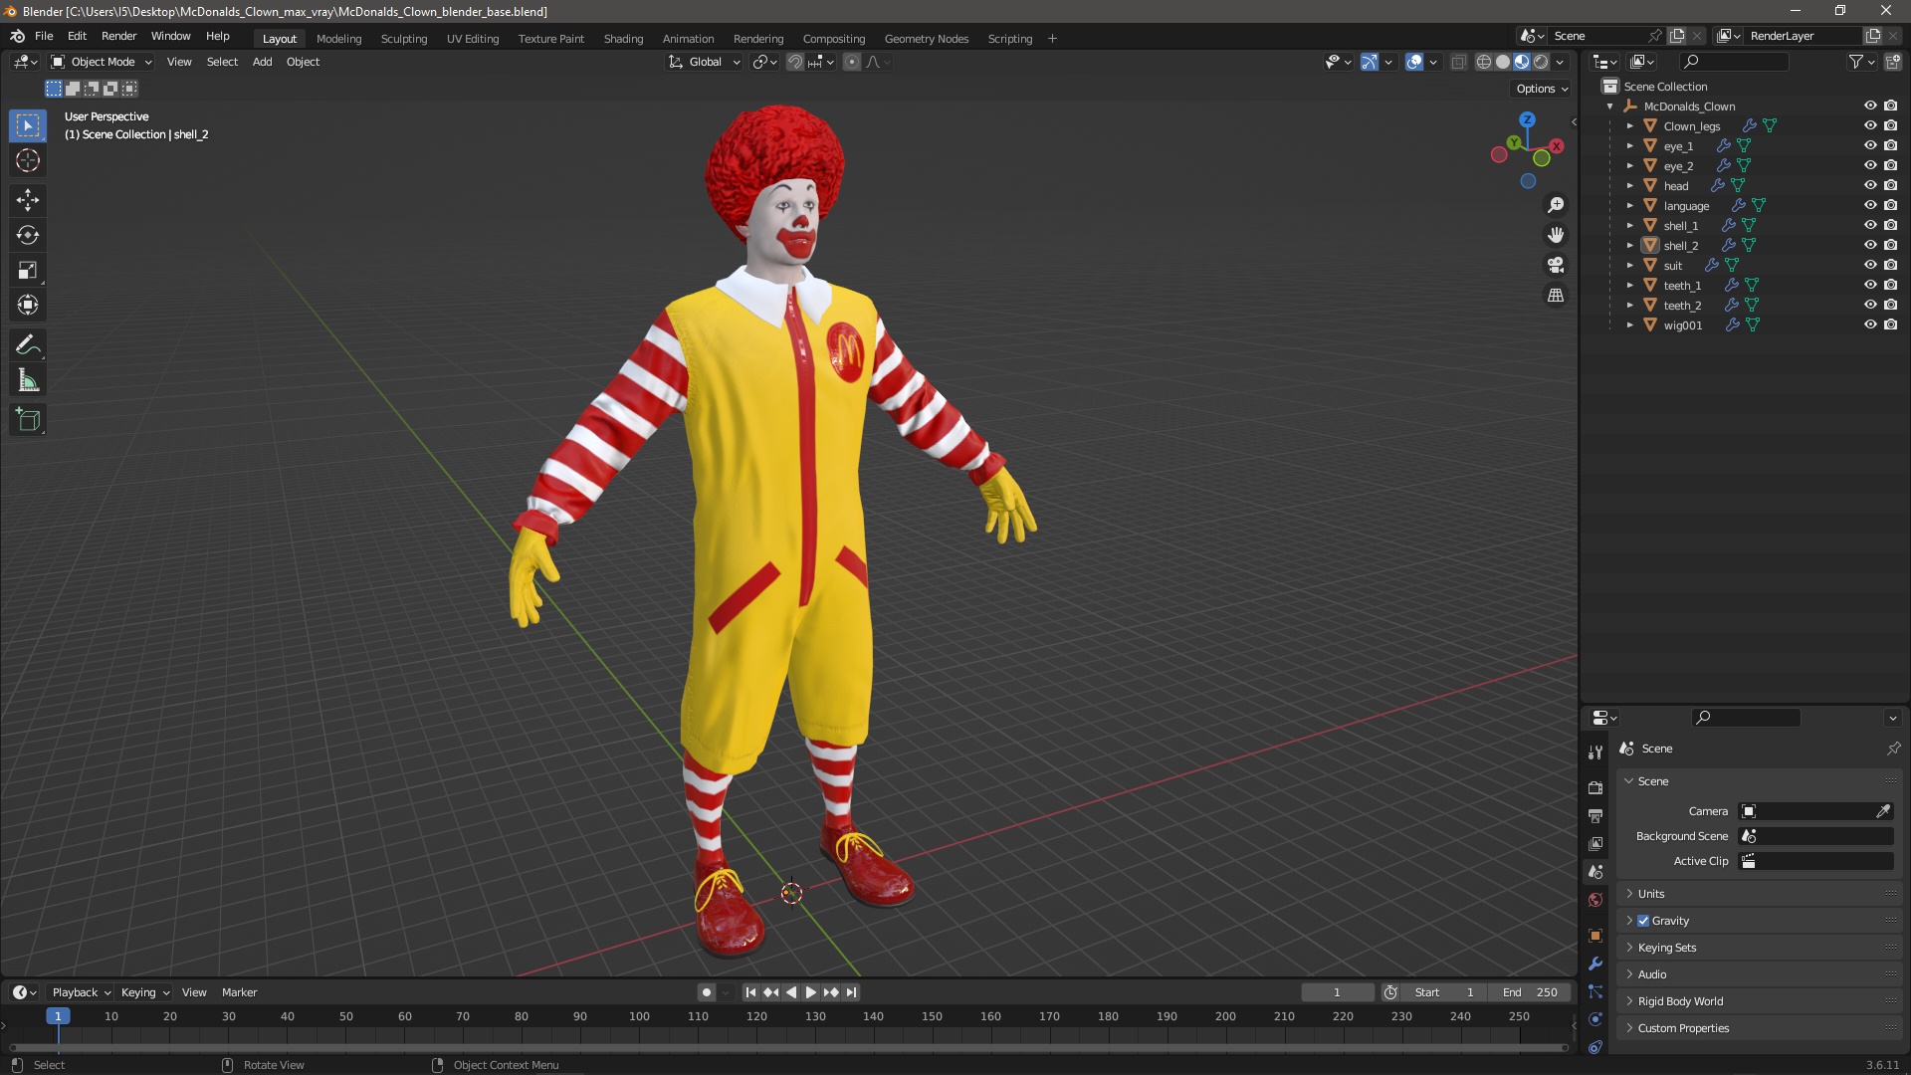This screenshot has height=1075, width=1911.
Task: Click the Zoom view magnifier icon
Action: [1556, 205]
